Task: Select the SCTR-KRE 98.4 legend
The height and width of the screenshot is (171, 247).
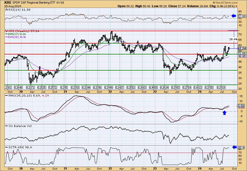Action: [19, 147]
